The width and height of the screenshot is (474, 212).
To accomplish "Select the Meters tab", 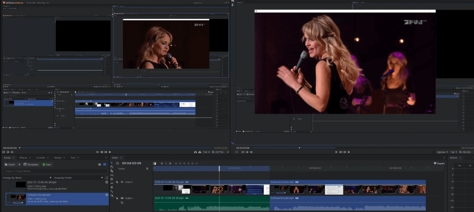I will (454, 158).
